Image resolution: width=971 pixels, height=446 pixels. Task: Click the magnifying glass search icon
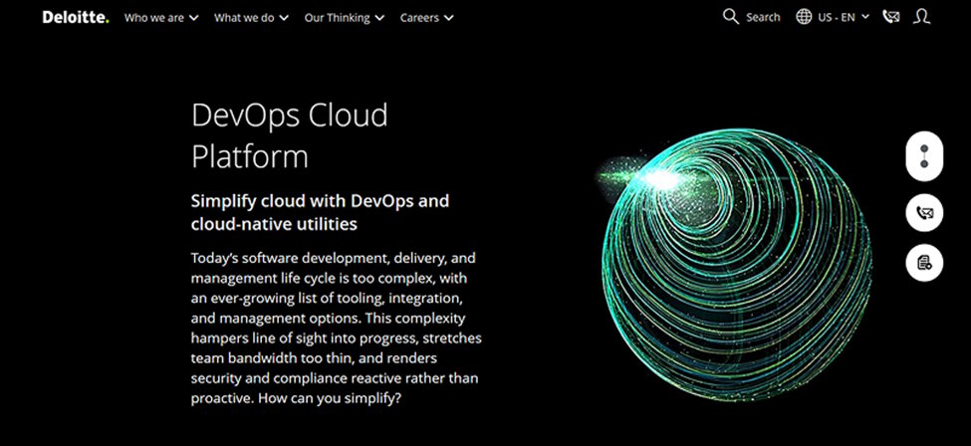(731, 17)
